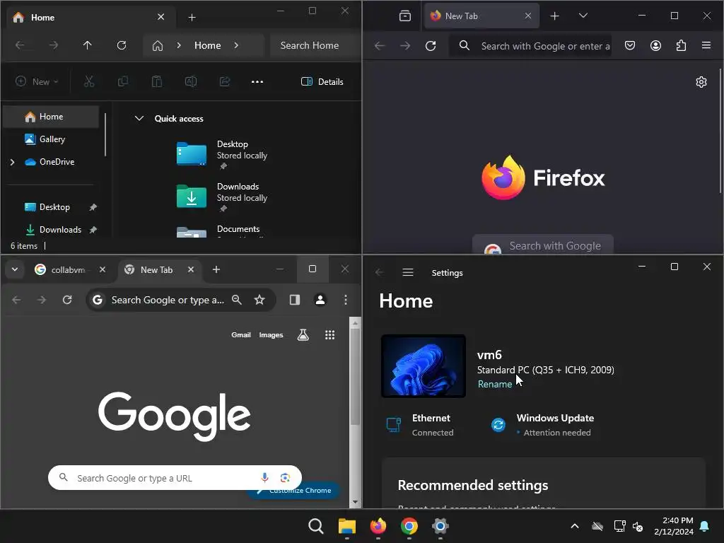Screen dimensions: 724x543
Task: Refresh the File Explorer Home folder
Action: [x=122, y=45]
